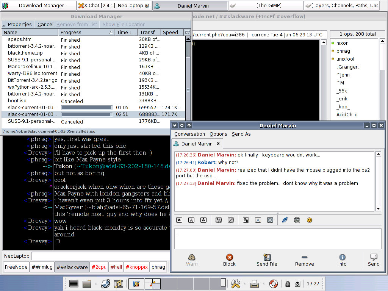Toggle bold text in conversation toolbar
The image size is (388, 291).
pyautogui.click(x=179, y=220)
